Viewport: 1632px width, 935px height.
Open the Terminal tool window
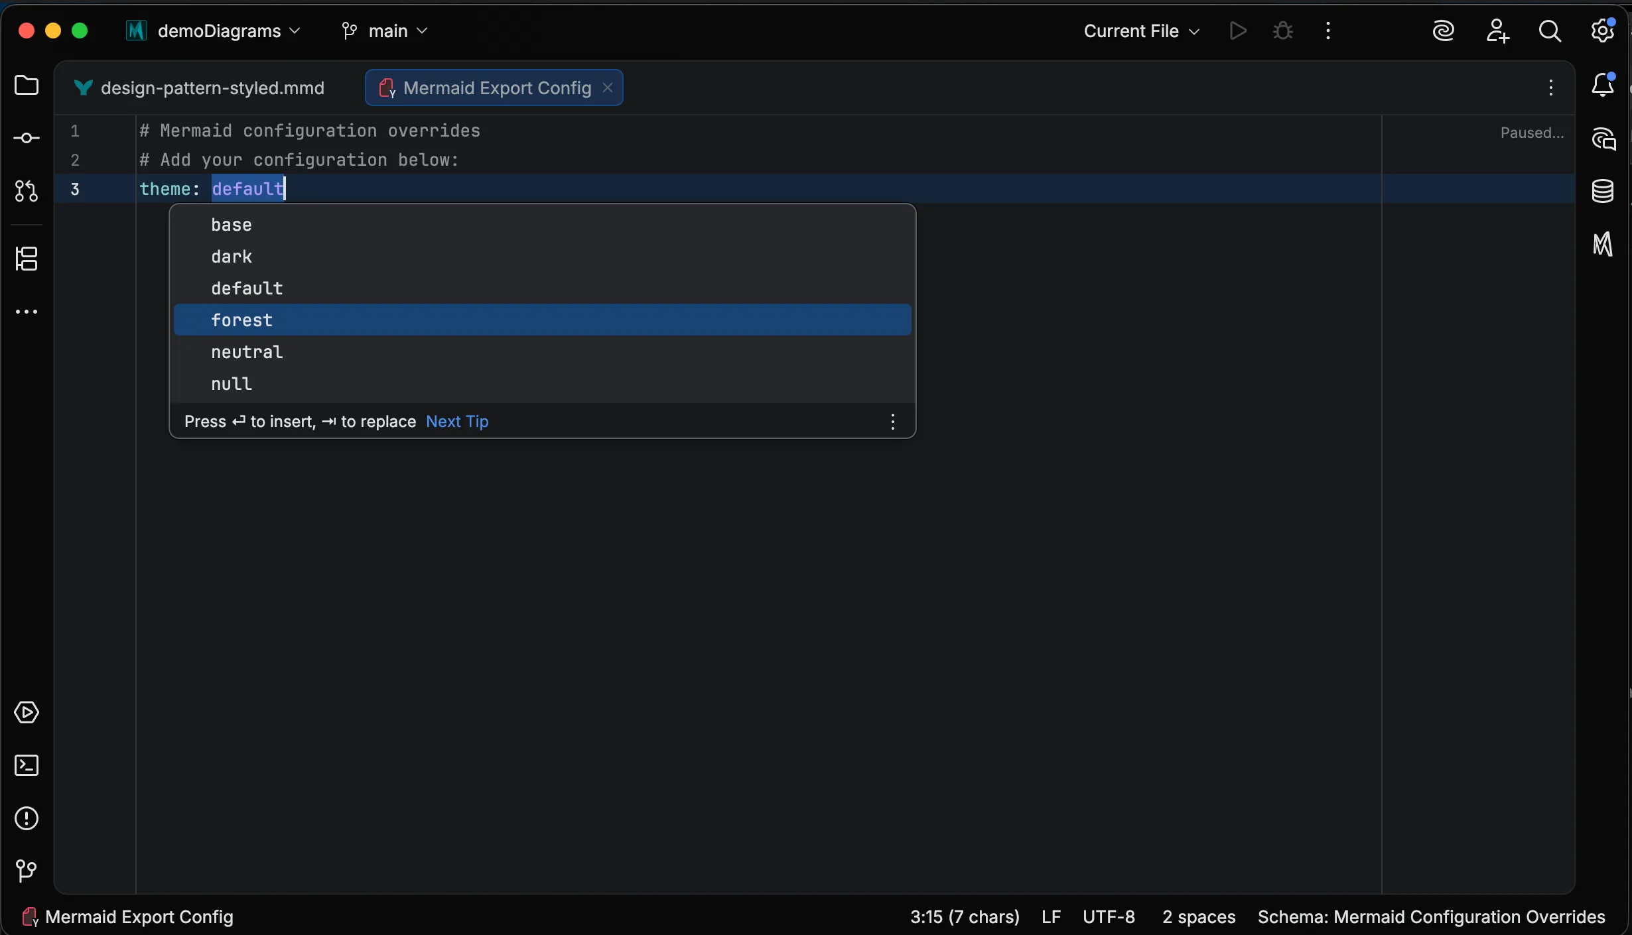pyautogui.click(x=27, y=766)
